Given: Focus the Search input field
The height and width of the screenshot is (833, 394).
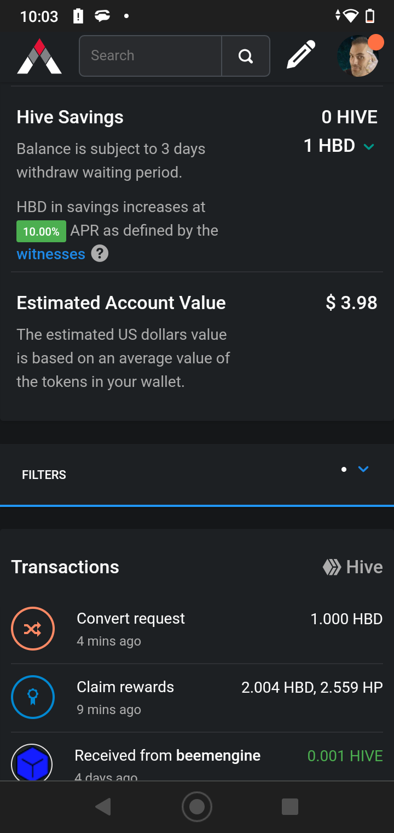Looking at the screenshot, I should [x=150, y=56].
